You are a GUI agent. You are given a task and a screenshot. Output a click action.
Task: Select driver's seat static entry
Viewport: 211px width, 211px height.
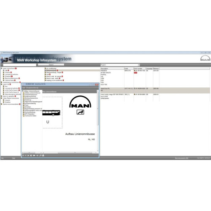52,78
